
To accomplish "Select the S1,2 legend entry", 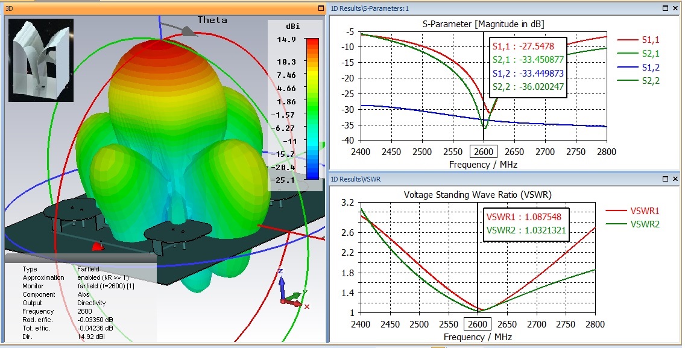I will click(638, 67).
